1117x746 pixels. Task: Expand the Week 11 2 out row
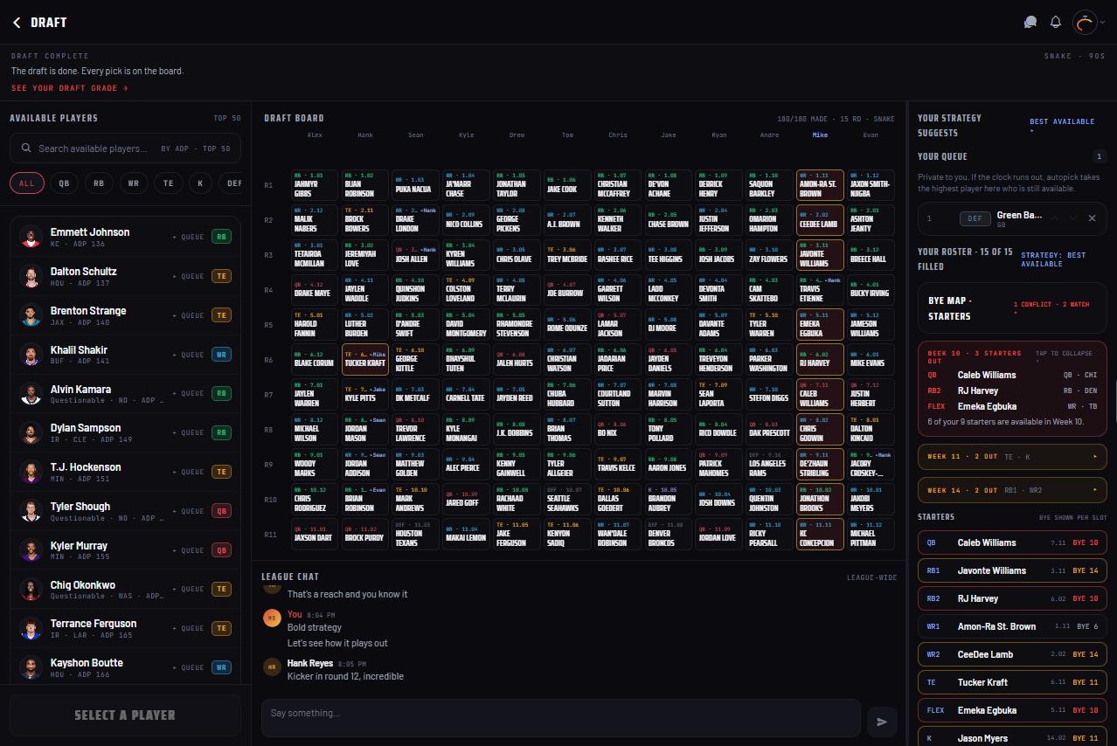point(1012,457)
